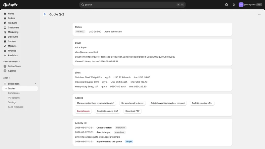
Task: Click the Orders inbox icon
Action: pyautogui.click(x=5, y=18)
